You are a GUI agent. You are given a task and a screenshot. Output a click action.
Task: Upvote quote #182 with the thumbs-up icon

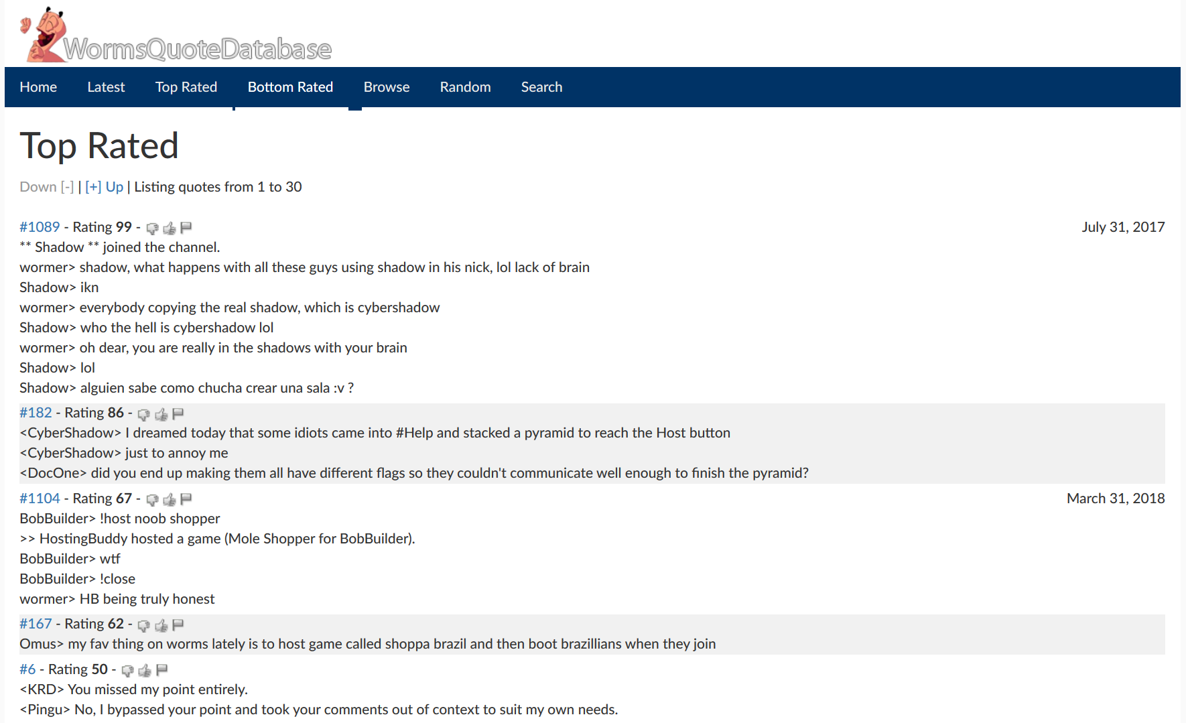tap(161, 414)
